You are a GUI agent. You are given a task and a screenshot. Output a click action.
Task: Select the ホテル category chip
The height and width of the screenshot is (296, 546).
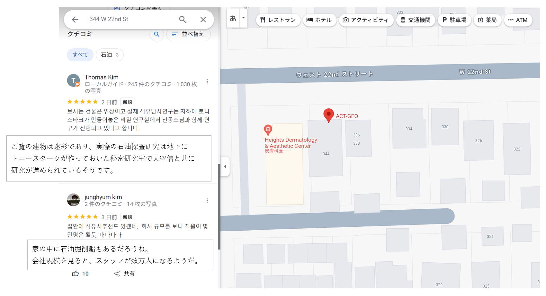click(x=319, y=20)
